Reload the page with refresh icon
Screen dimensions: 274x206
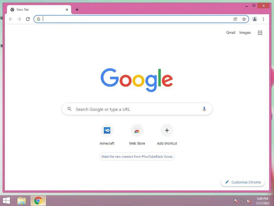pyautogui.click(x=28, y=19)
